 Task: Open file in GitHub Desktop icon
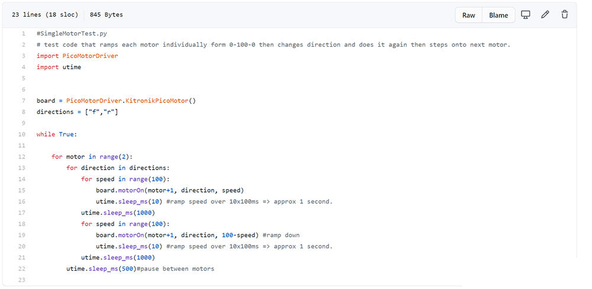pos(525,15)
